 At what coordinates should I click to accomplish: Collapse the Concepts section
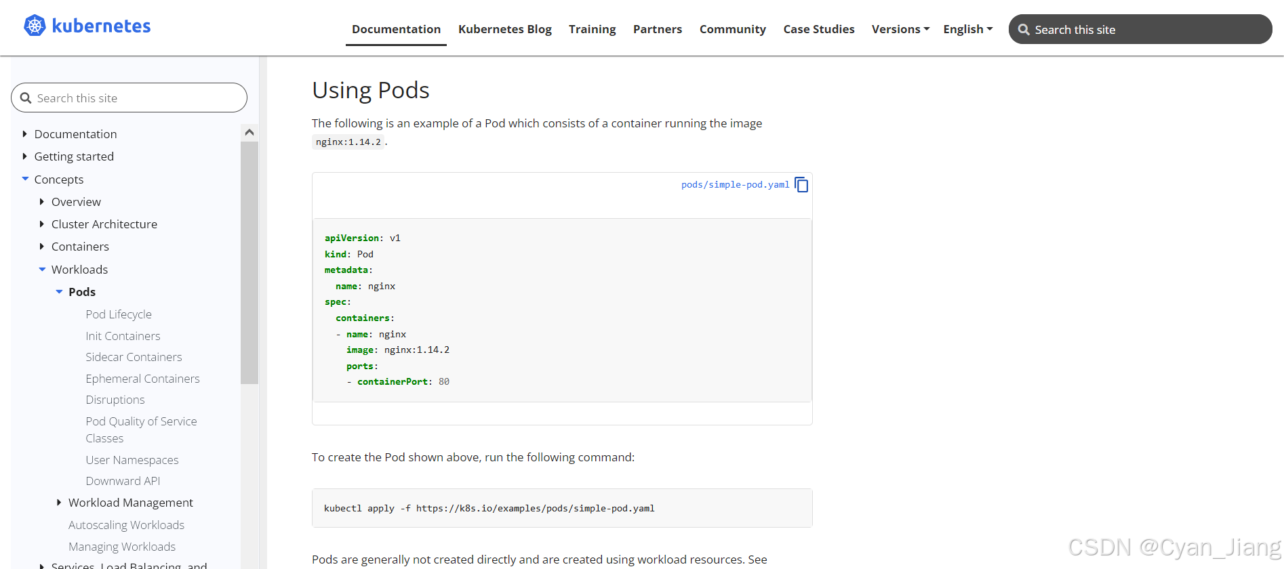[x=25, y=180]
